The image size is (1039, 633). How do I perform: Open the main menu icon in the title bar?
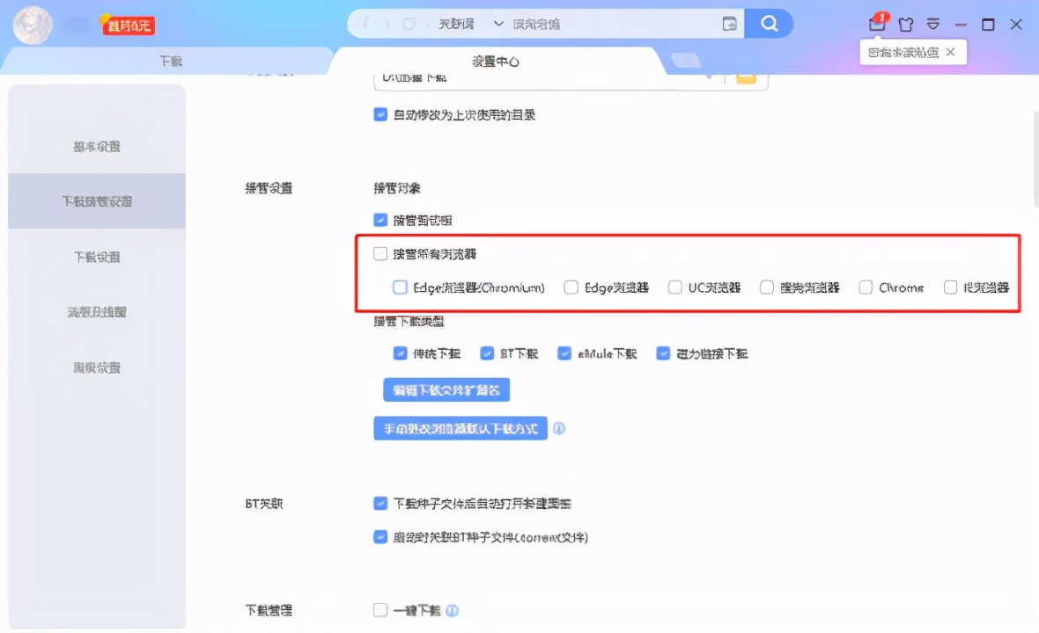click(x=932, y=25)
